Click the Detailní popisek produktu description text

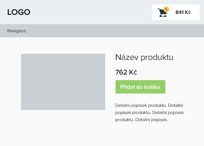[x=149, y=112]
